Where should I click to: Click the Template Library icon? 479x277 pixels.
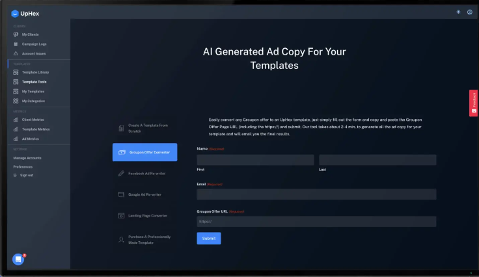pos(16,72)
